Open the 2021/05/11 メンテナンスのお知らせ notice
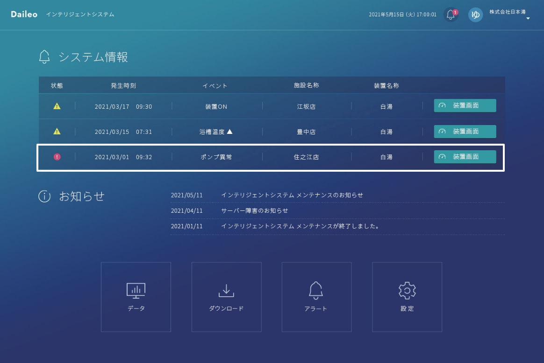Viewport: 544px width, 363px height. [x=292, y=195]
